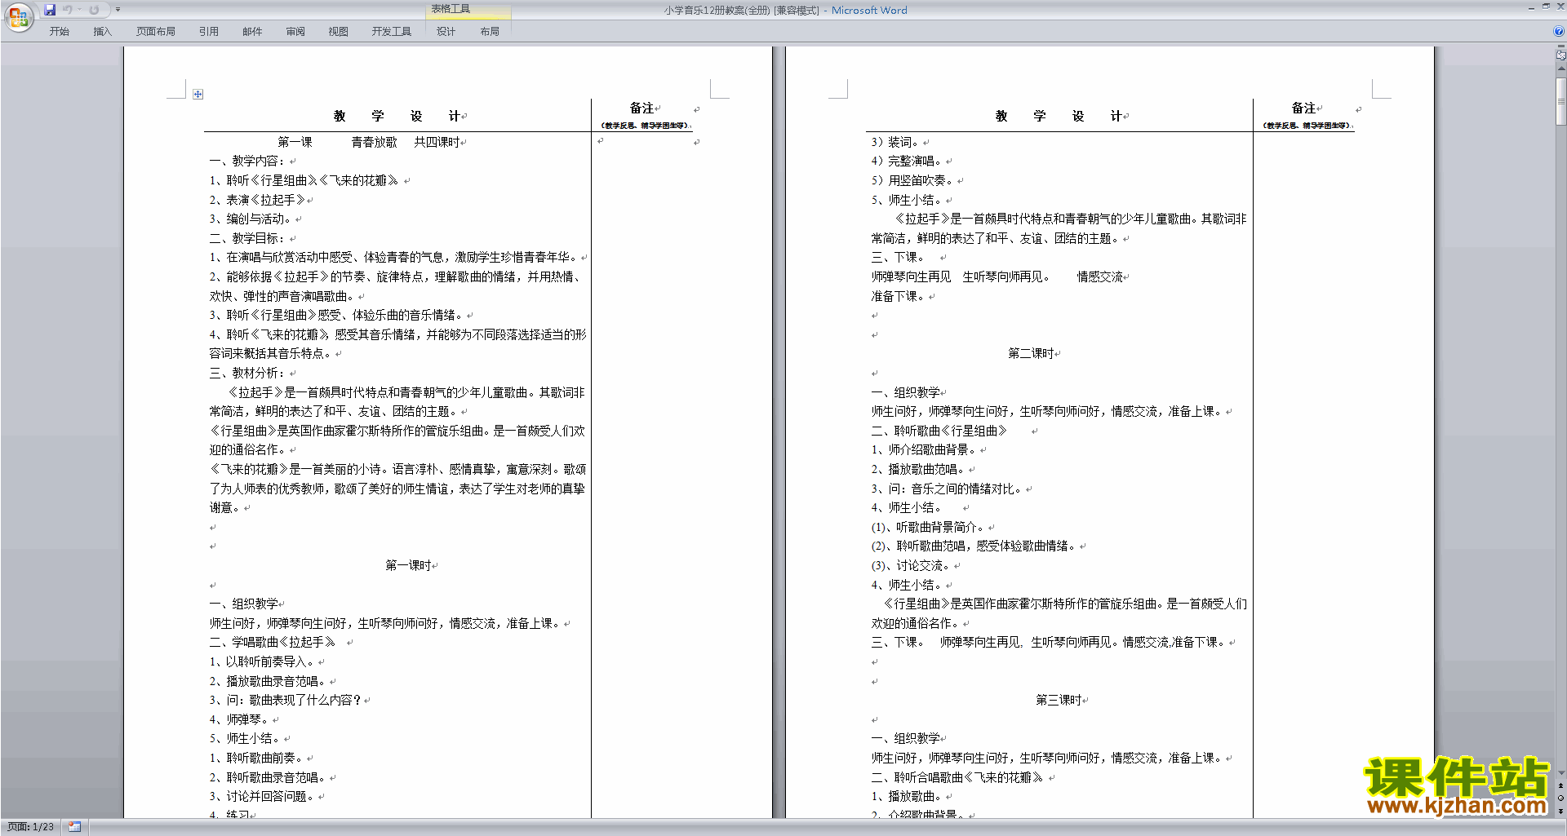Click the right page 教学设计 heading
This screenshot has width=1567, height=836.
[x=1061, y=116]
